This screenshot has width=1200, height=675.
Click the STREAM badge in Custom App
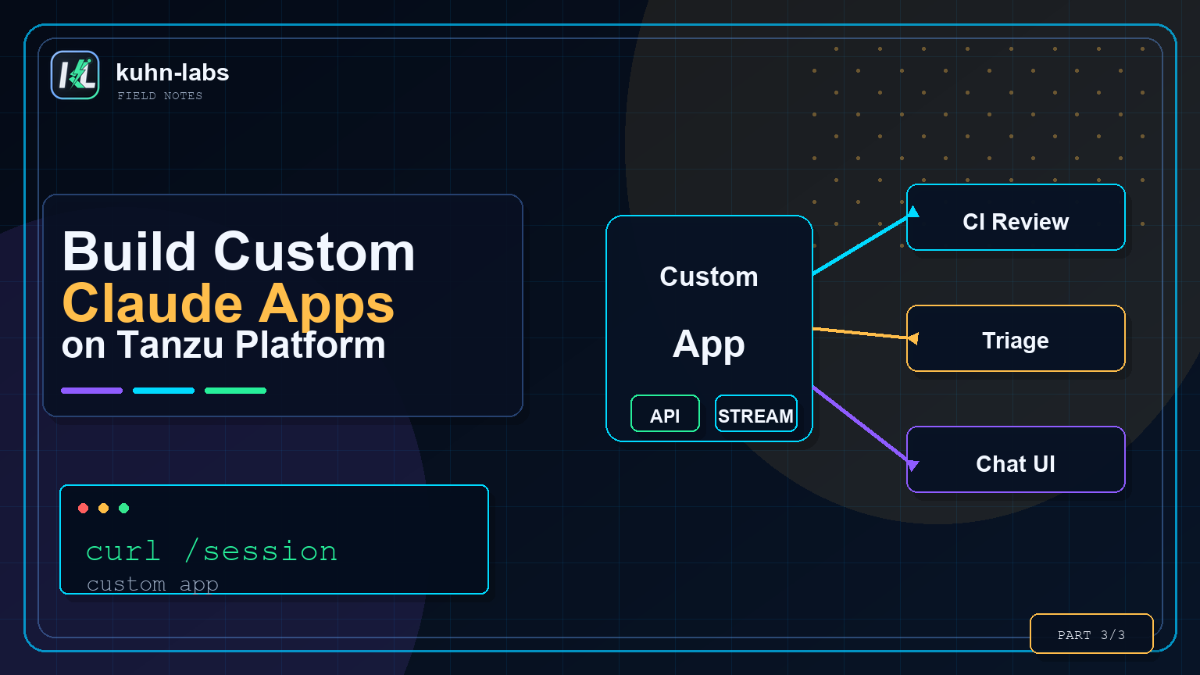(756, 413)
